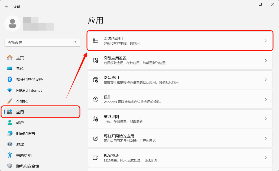The height and width of the screenshot is (171, 279).
Task: Expand the 操作 row chevron
Action: tap(266, 99)
